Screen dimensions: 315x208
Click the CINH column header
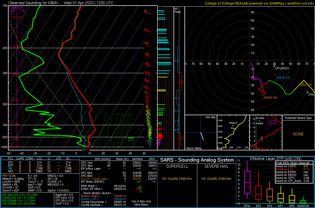[x=30, y=159]
